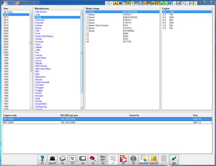
Task: Select Land Rover manufacturer
Action: [x=41, y=58]
